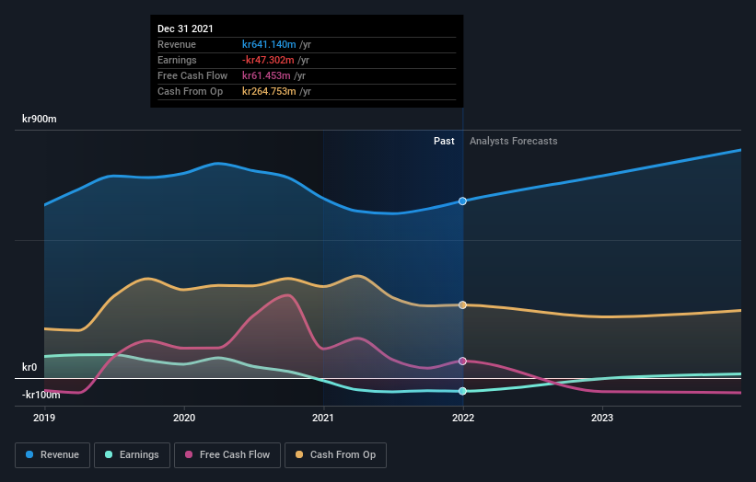756x482 pixels.
Task: Click the Revenue row label in tooltip
Action: tap(177, 44)
